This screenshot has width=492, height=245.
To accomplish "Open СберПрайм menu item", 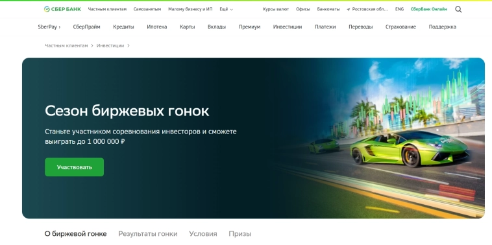I will (x=86, y=27).
